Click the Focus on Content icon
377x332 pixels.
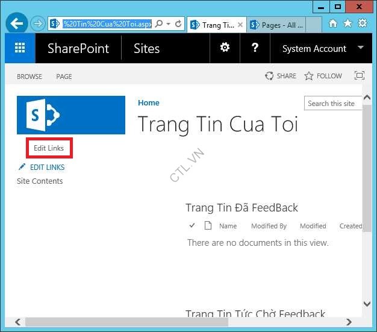click(x=360, y=76)
